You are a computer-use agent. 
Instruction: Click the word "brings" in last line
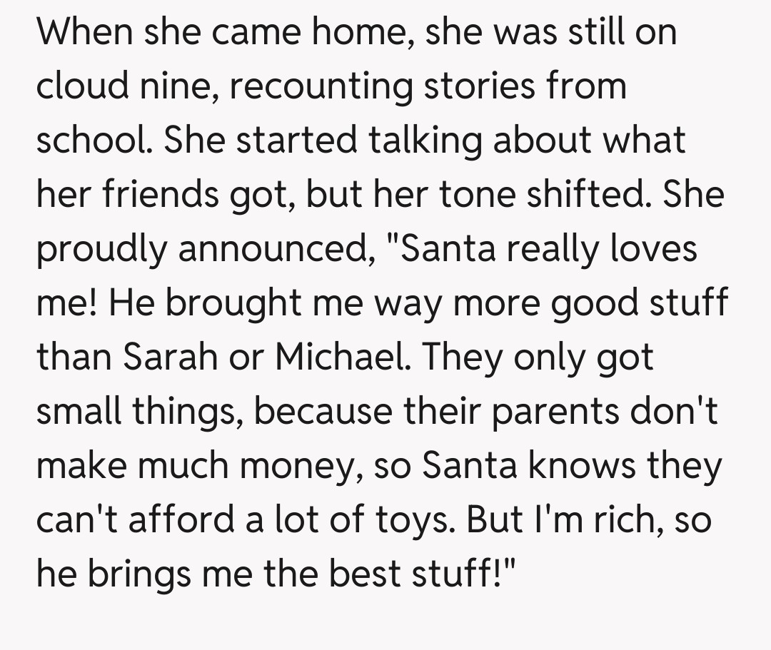click(141, 574)
